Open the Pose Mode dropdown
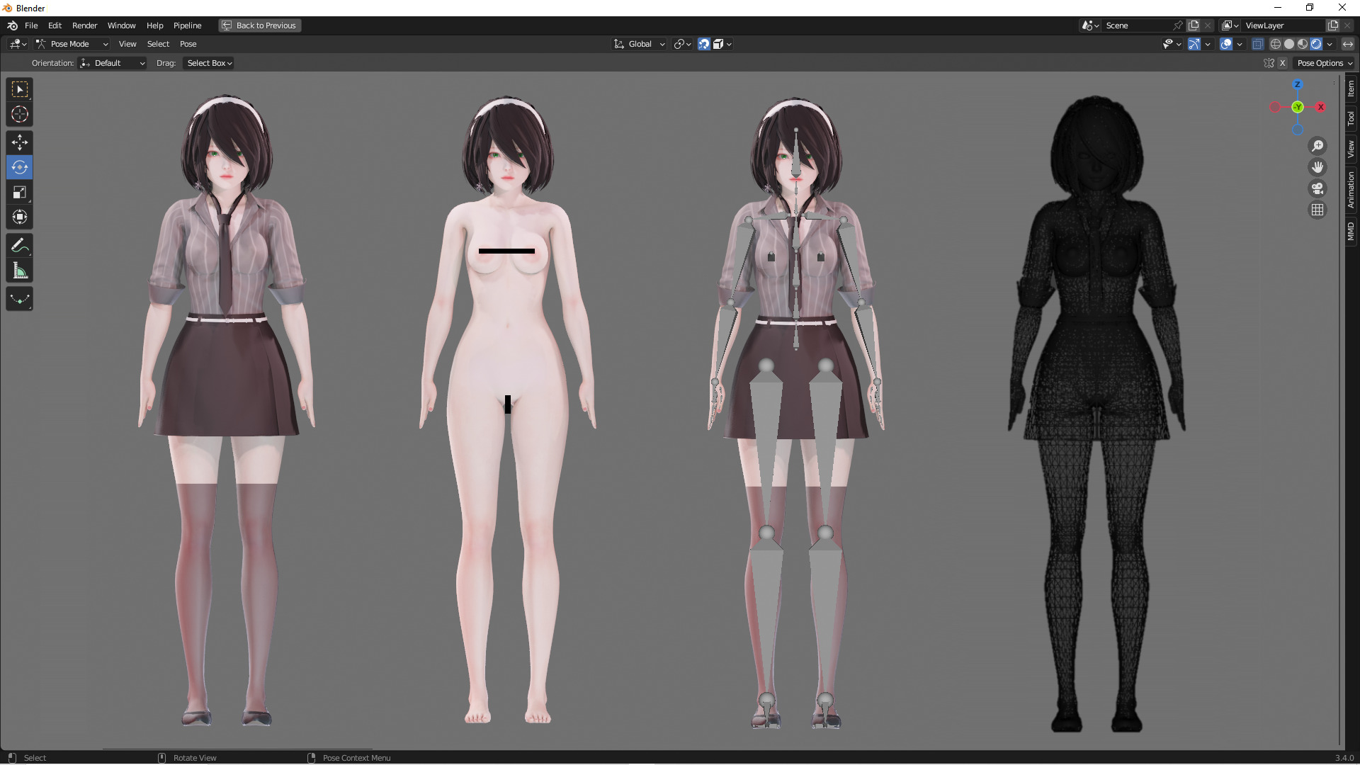The image size is (1360, 765). coord(72,44)
